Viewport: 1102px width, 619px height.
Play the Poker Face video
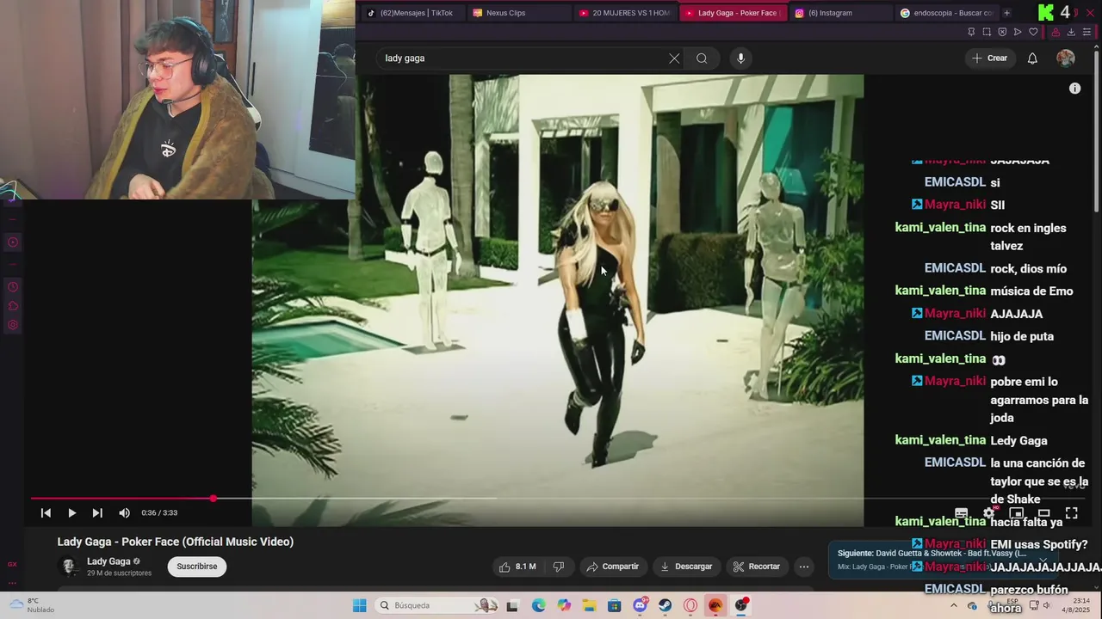coord(71,512)
